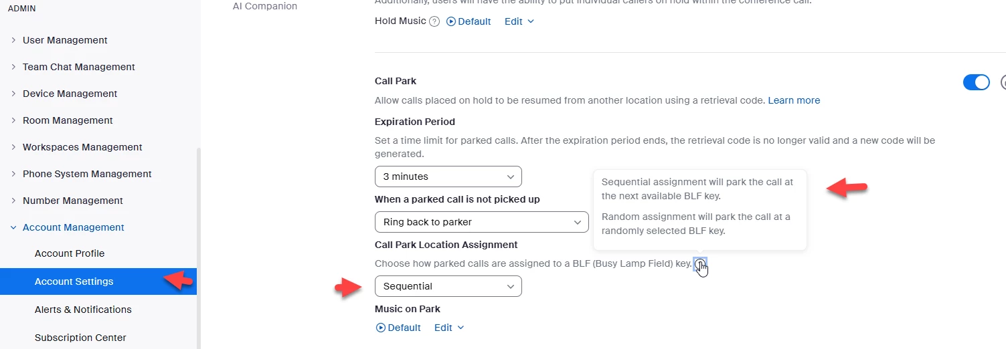The width and height of the screenshot is (1006, 349).
Task: Click the Hold Music help icon
Action: (434, 21)
